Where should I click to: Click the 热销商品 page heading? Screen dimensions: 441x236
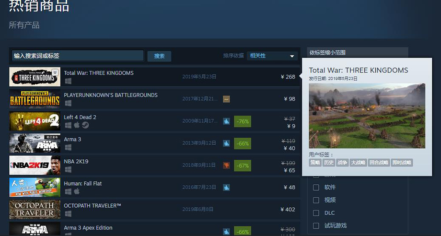click(39, 6)
